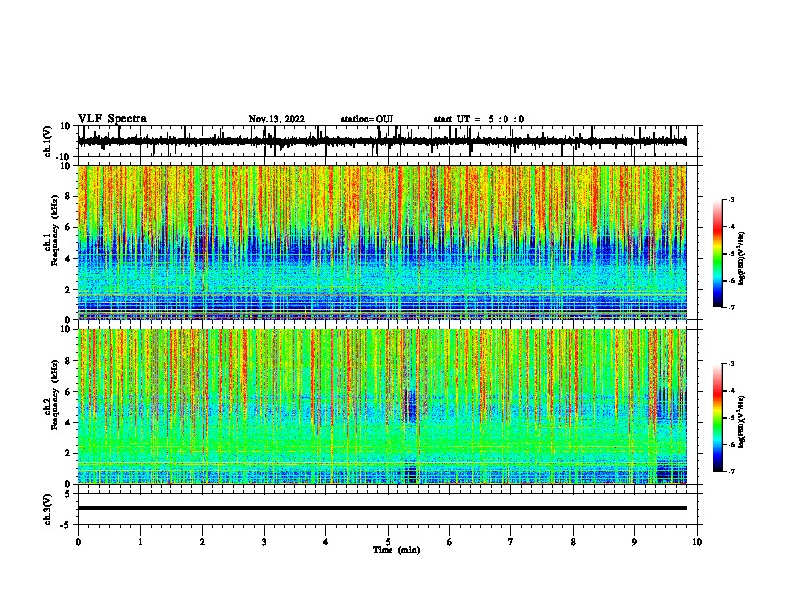Click the ch.1 color bar log(PSD) unit label
This screenshot has width=785, height=607.
pyautogui.click(x=741, y=259)
